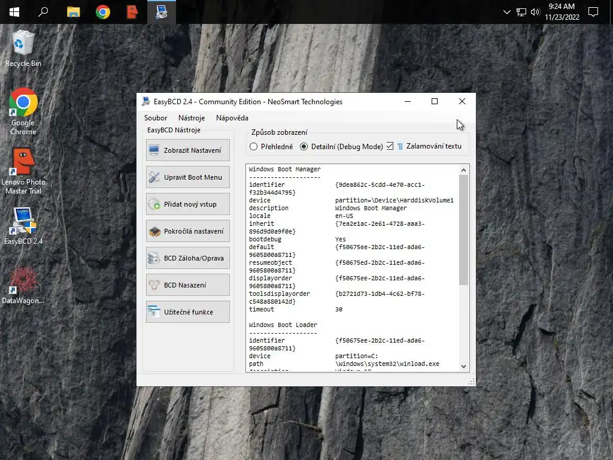Click the scroll down arrow in output pane
The width and height of the screenshot is (613, 460).
(x=463, y=367)
